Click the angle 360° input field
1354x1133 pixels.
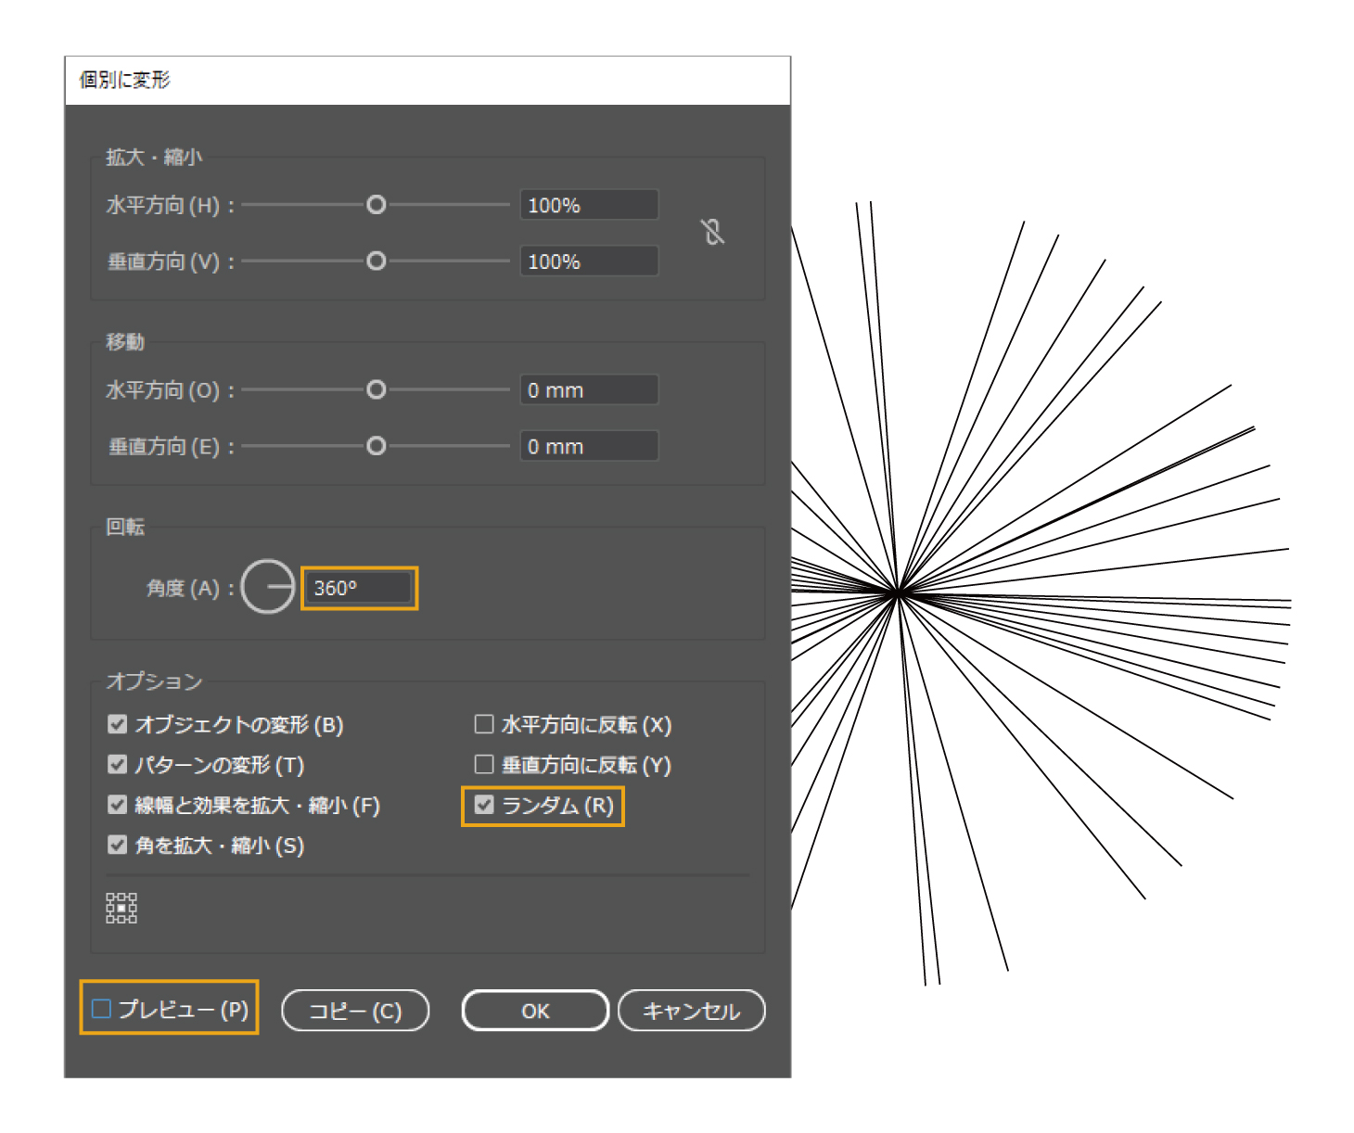tap(359, 588)
